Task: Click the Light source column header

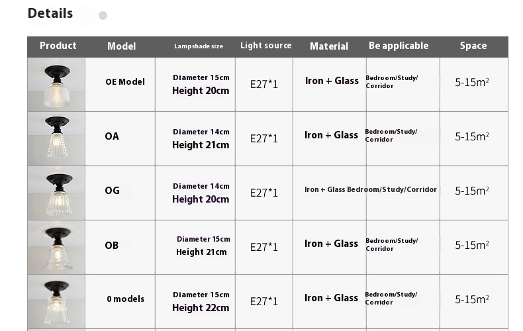Action: pyautogui.click(x=266, y=46)
